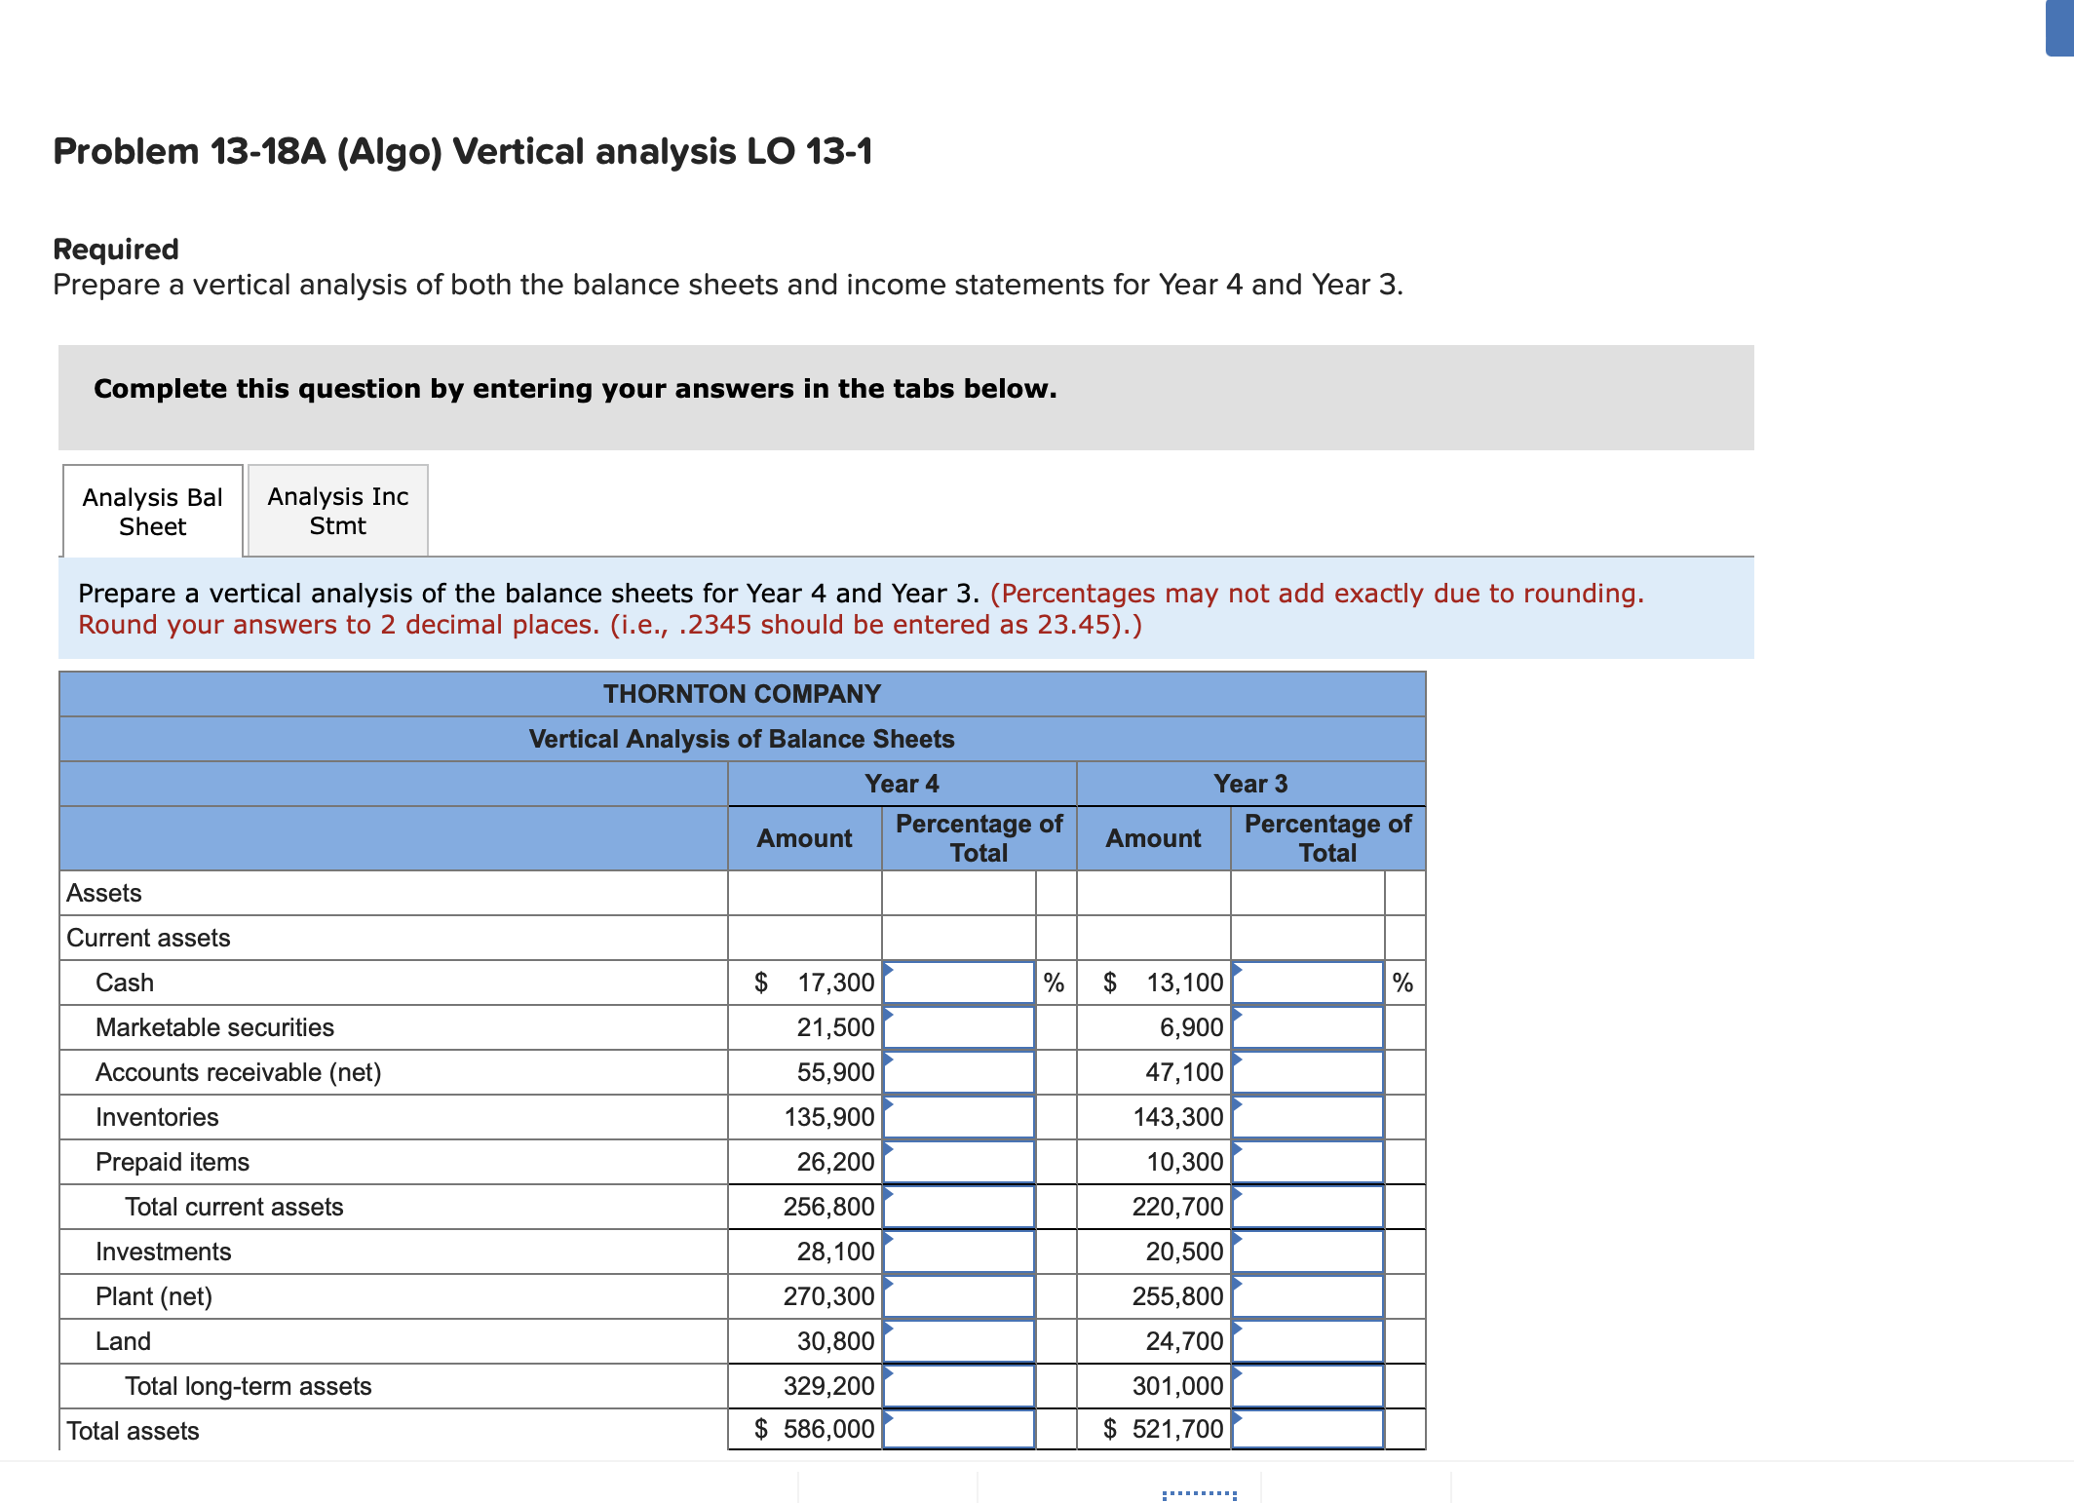
Task: Click the blue panel in the top right corner
Action: [x=2058, y=29]
